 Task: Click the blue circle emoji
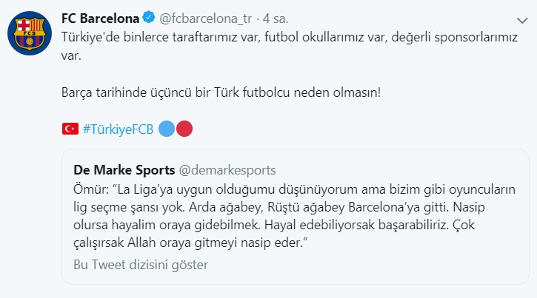click(167, 129)
